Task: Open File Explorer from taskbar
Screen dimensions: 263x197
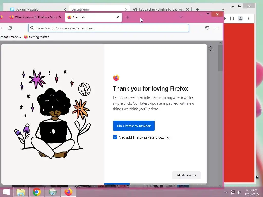Action: pyautogui.click(x=21, y=192)
